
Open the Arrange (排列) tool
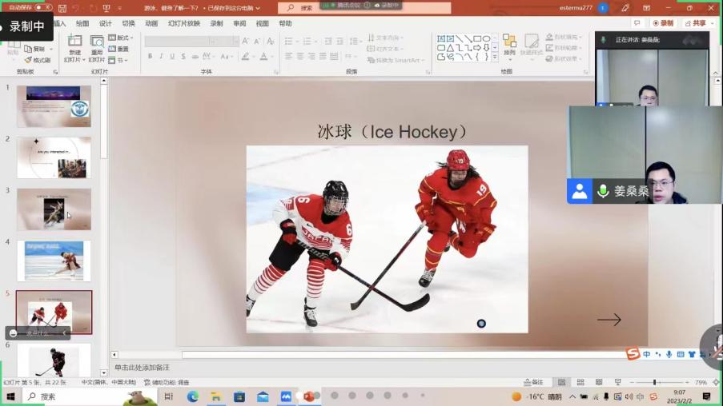pos(509,44)
